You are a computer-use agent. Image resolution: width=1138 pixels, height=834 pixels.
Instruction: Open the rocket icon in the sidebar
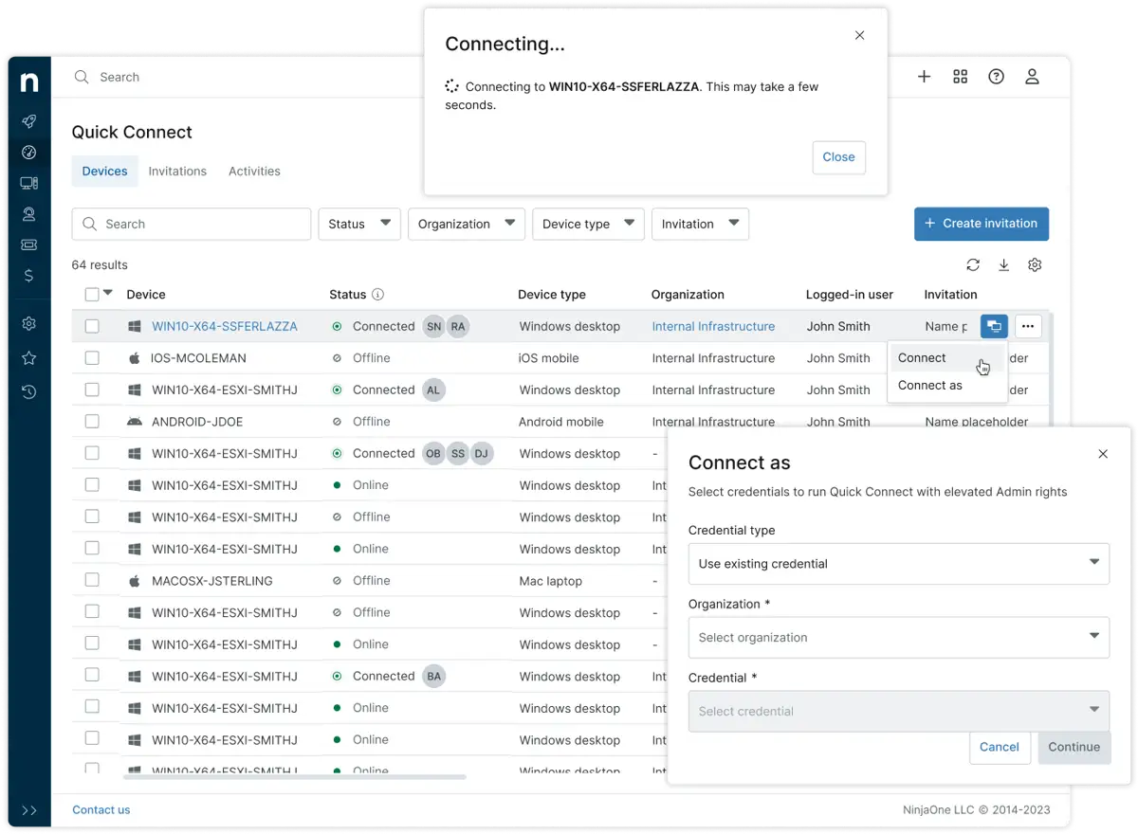pyautogui.click(x=29, y=121)
